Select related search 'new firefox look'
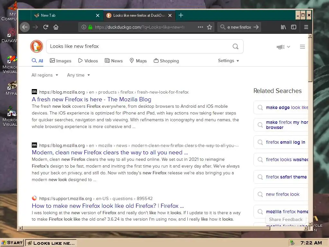329x247 pixels. pyautogui.click(x=281, y=194)
